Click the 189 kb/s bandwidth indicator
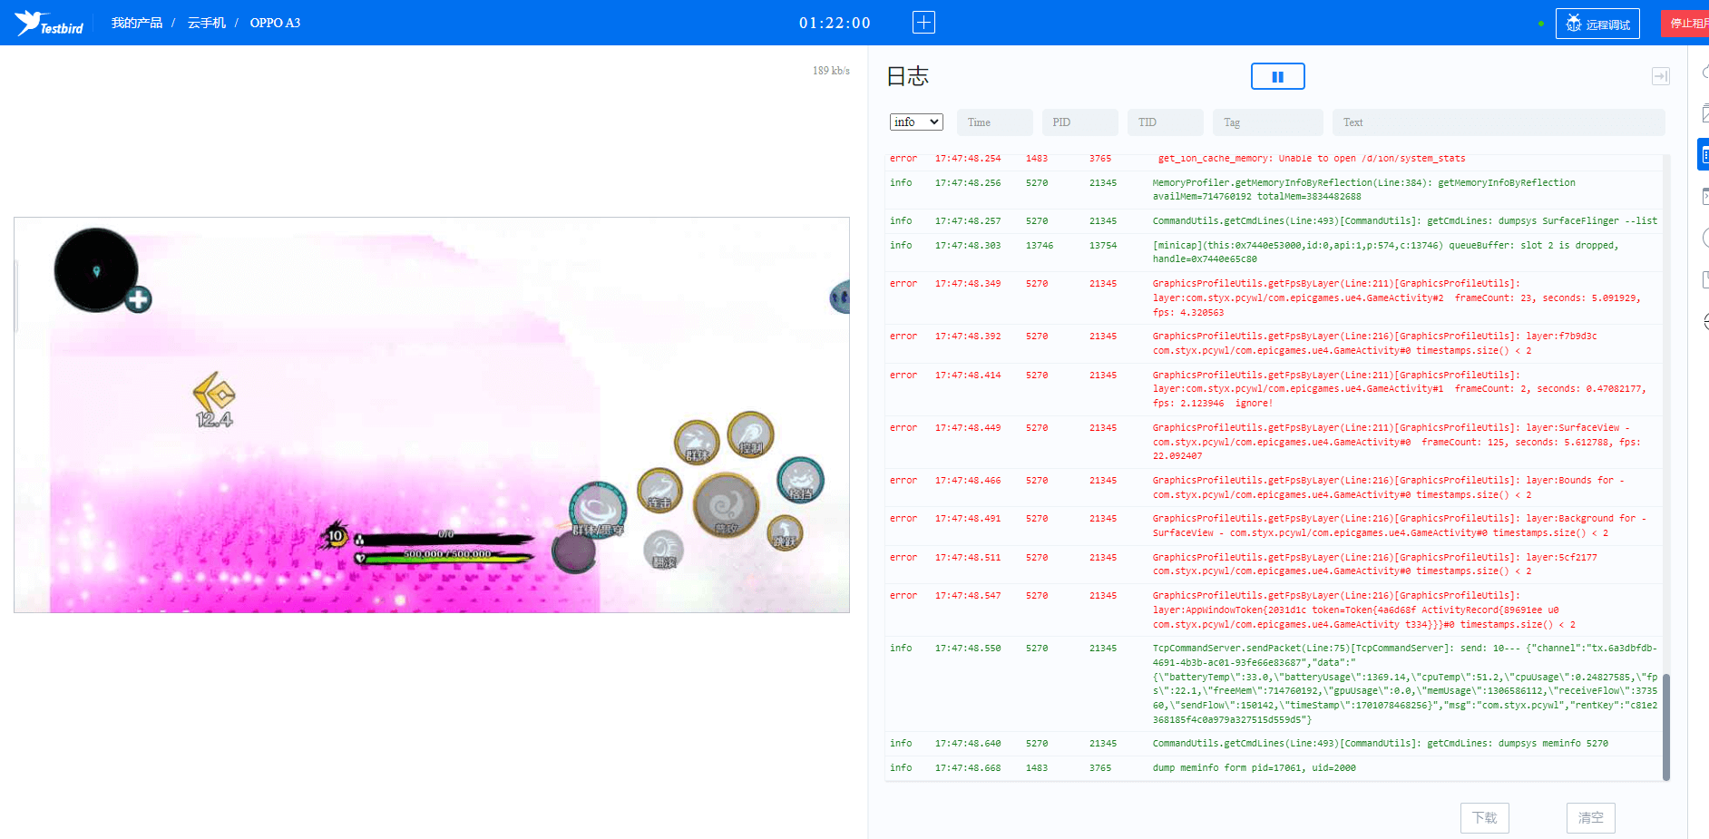 pos(831,71)
